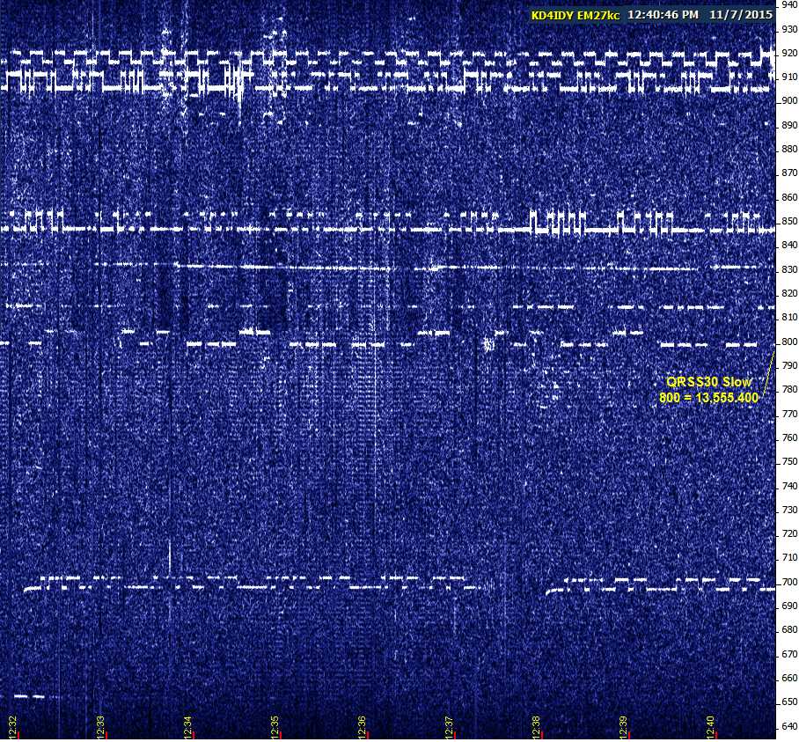Select the 12:38 time marker
This screenshot has width=799, height=742.
pyautogui.click(x=536, y=726)
